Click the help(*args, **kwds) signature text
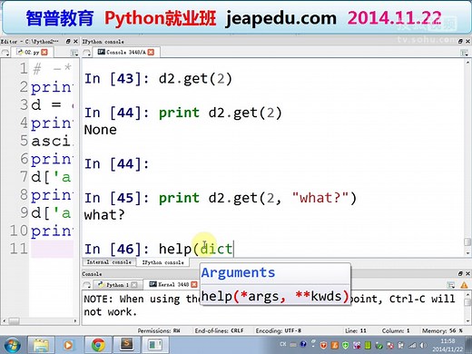Image resolution: width=472 pixels, height=354 pixels. click(x=275, y=296)
